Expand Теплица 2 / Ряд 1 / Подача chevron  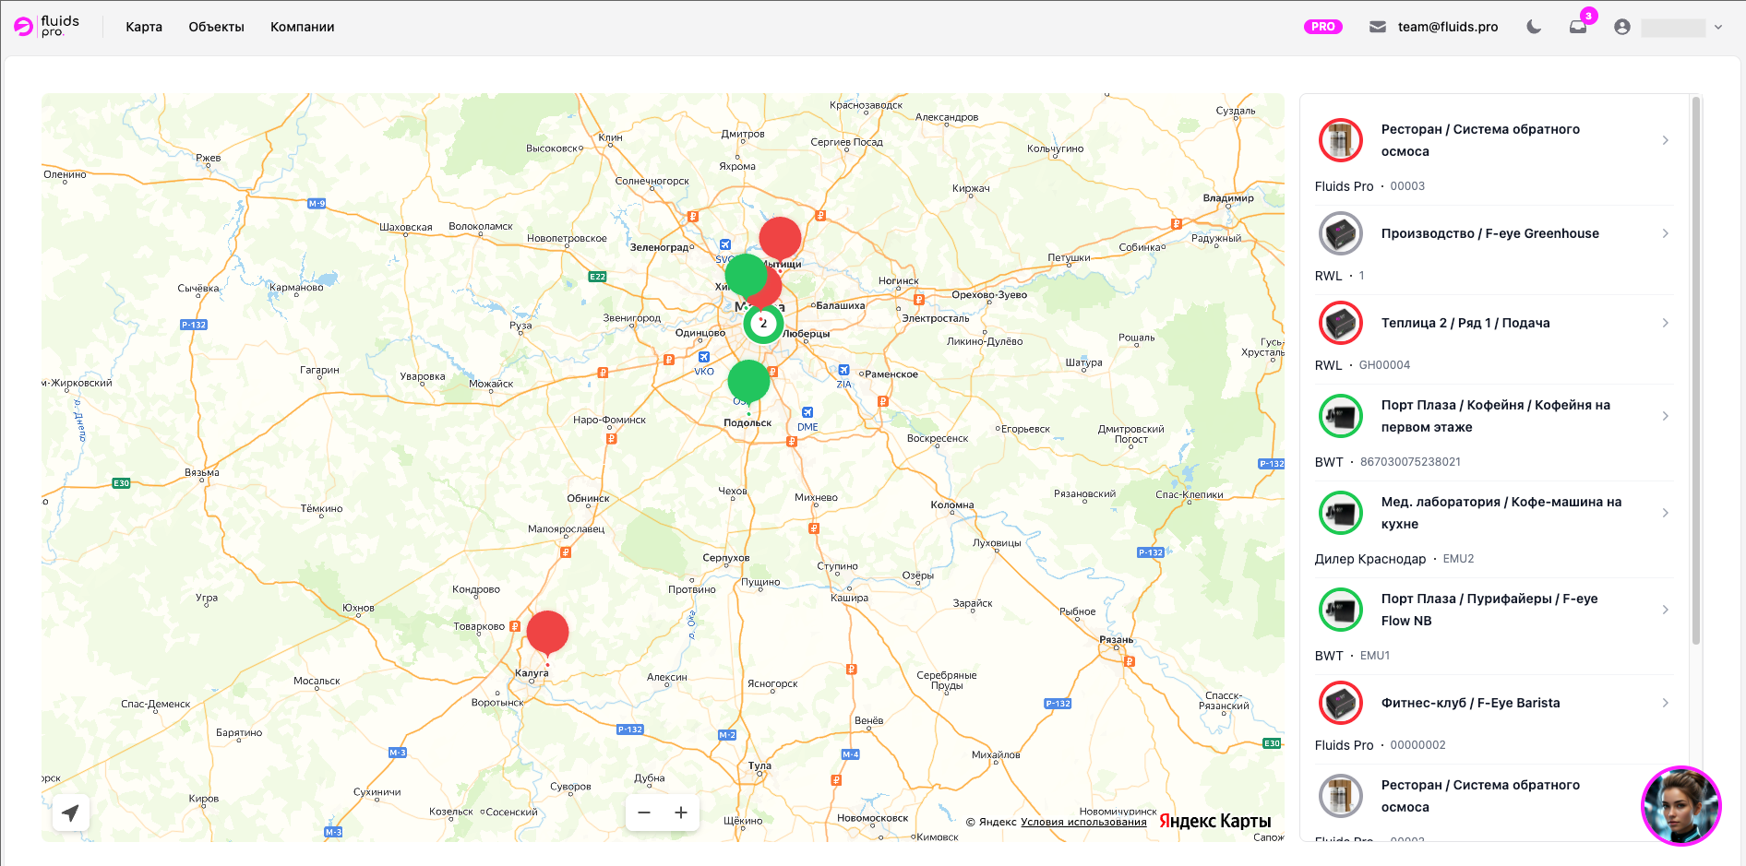click(1665, 323)
